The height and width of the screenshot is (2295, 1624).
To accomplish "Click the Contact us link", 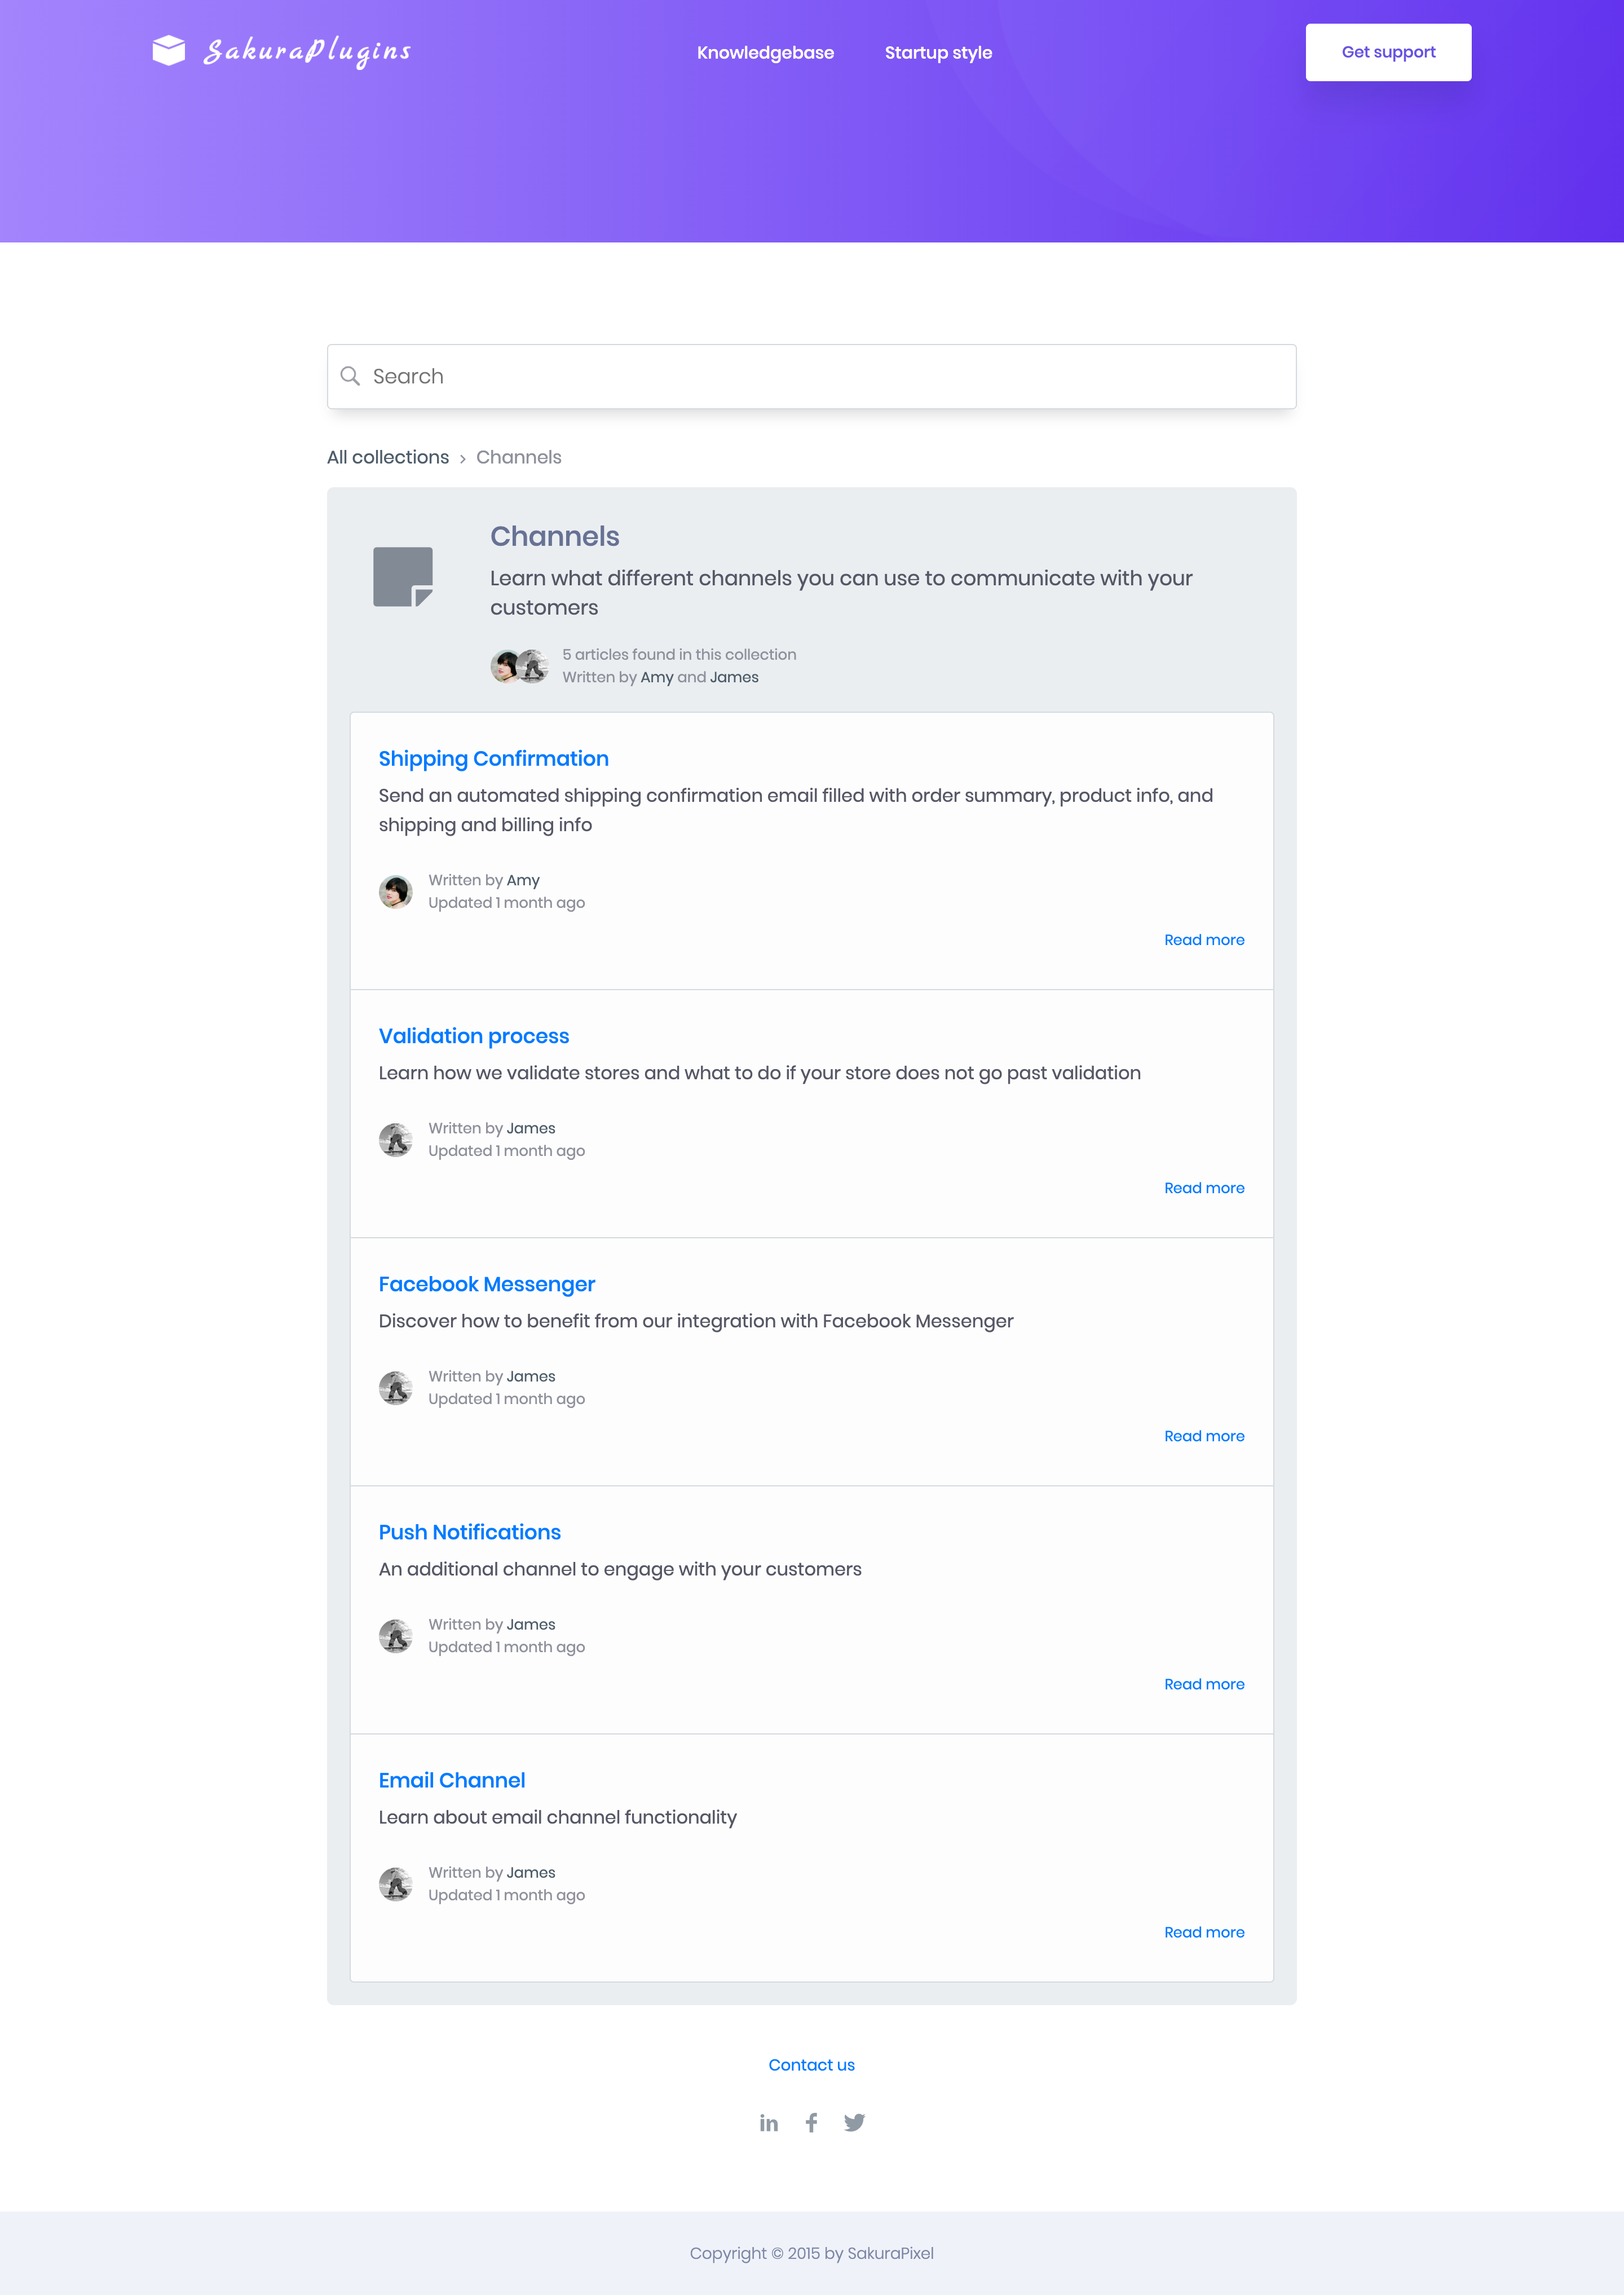I will point(812,2065).
